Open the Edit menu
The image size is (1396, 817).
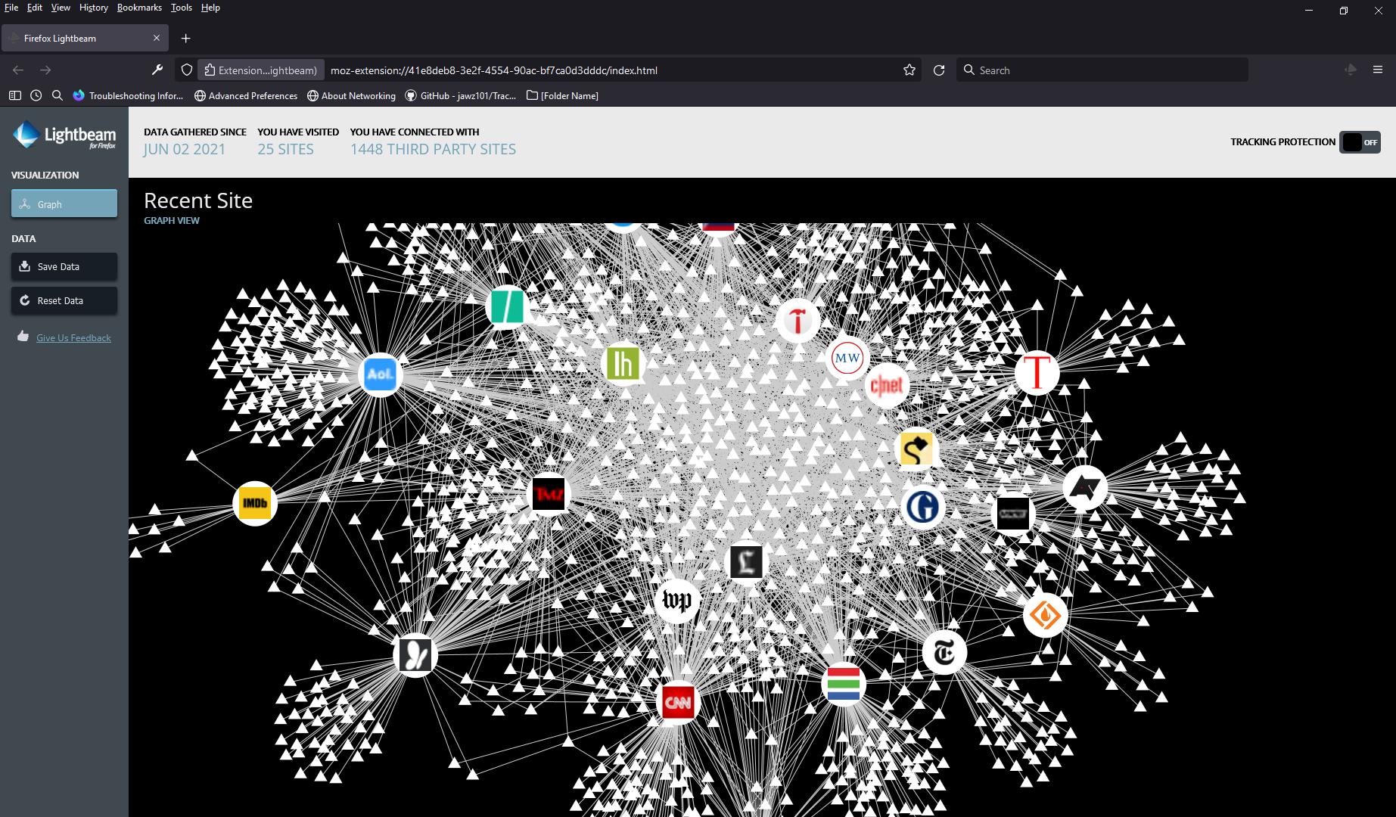tap(35, 8)
